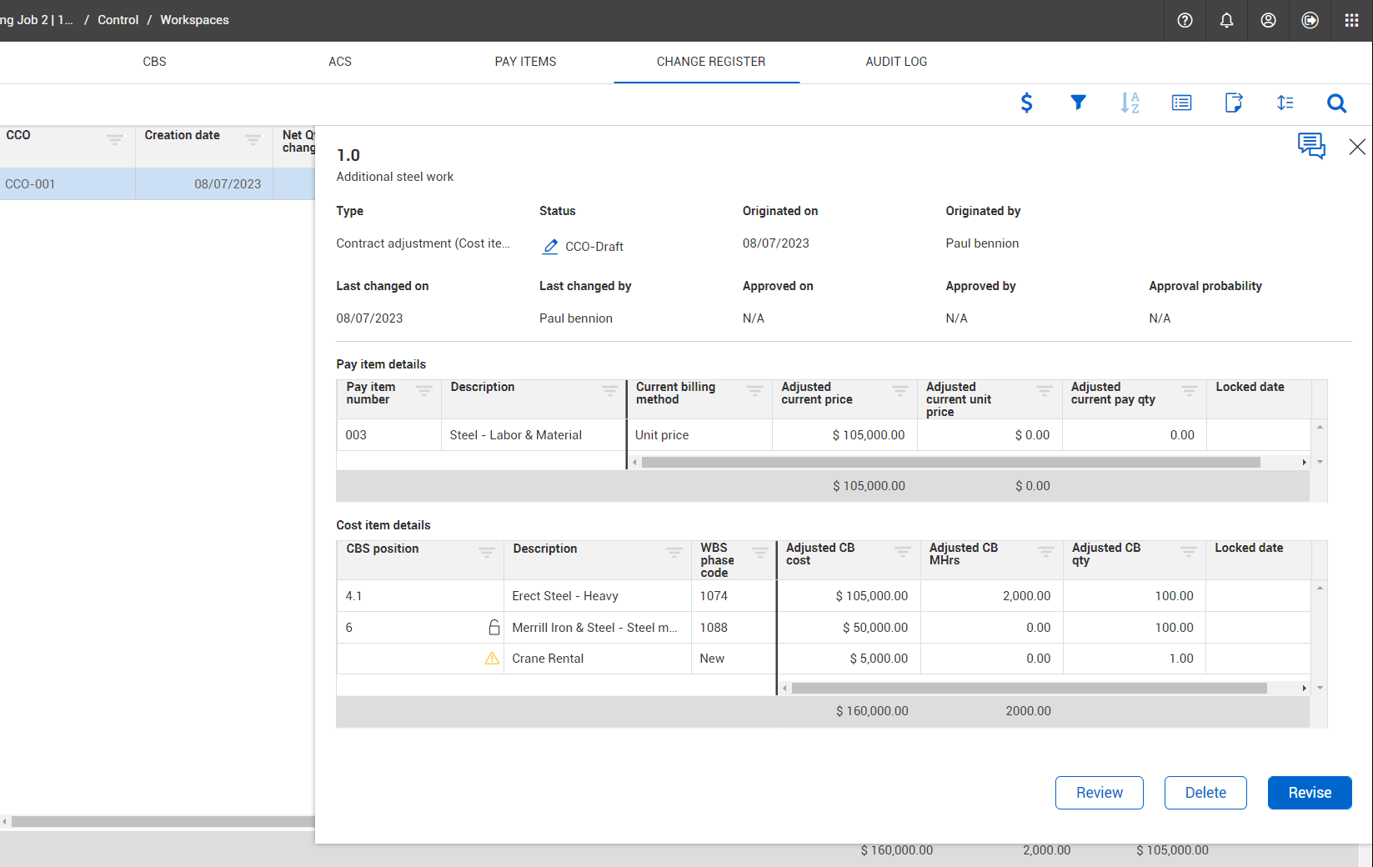Click the edit pencil next to CCO-Draft
Screen dimensions: 1373x867
550,247
